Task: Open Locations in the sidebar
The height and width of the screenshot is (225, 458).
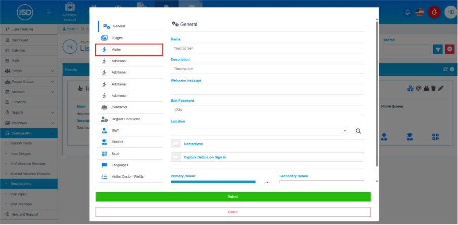Action: (28, 102)
